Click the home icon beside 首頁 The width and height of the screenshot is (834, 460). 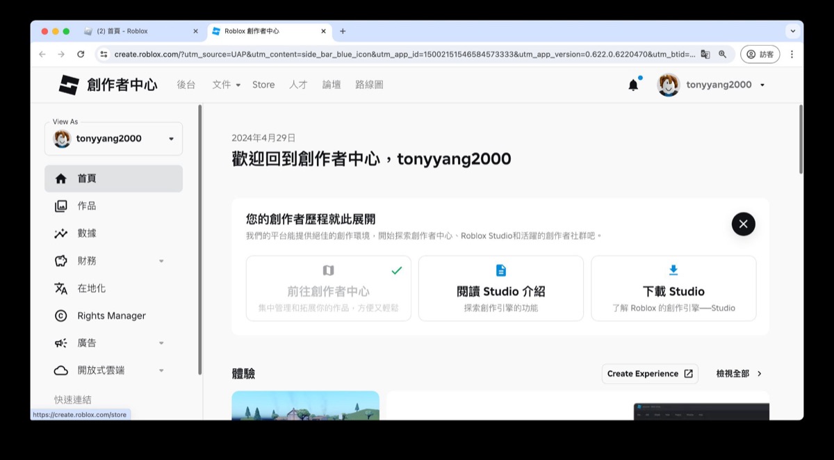(x=61, y=179)
